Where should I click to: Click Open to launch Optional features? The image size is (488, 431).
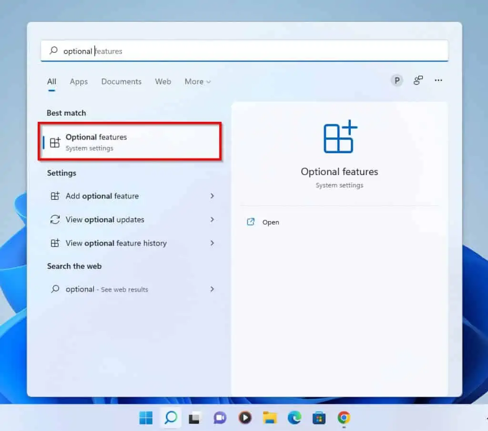coord(271,222)
